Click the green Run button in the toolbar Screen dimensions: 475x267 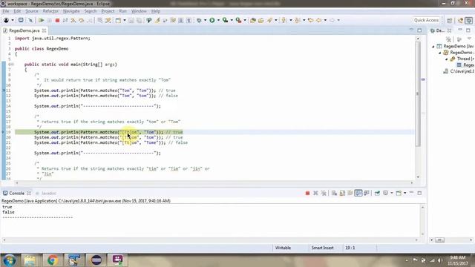212,20
